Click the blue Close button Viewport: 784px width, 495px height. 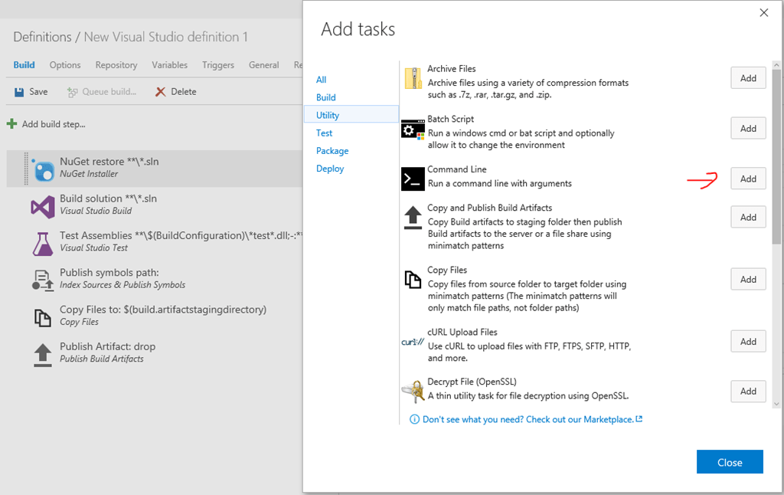pyautogui.click(x=730, y=462)
